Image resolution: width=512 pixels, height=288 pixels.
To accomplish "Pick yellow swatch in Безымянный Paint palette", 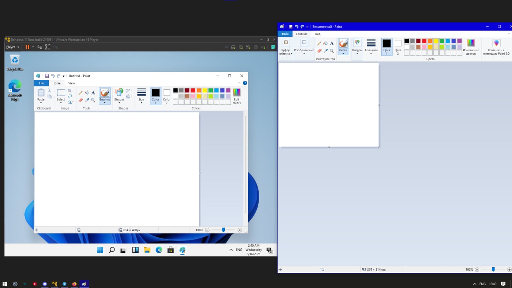I will [x=436, y=41].
